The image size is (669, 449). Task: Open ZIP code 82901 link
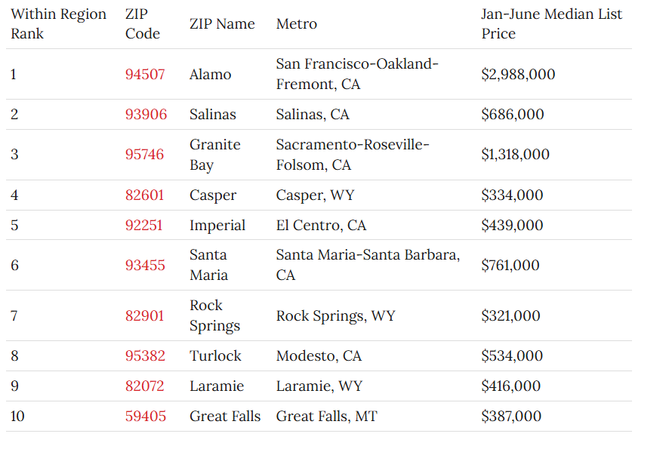(x=144, y=315)
